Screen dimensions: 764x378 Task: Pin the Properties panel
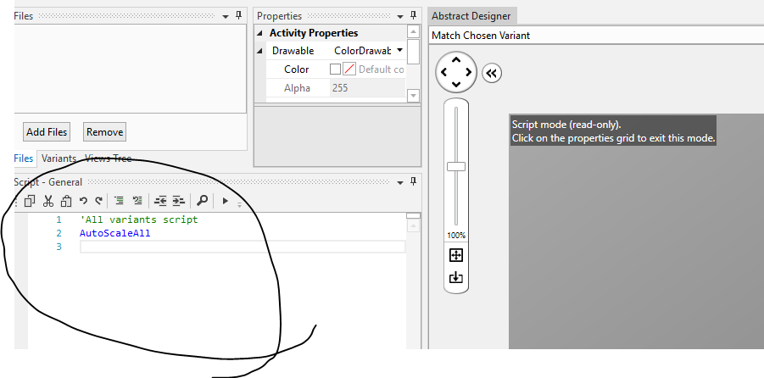pyautogui.click(x=413, y=15)
